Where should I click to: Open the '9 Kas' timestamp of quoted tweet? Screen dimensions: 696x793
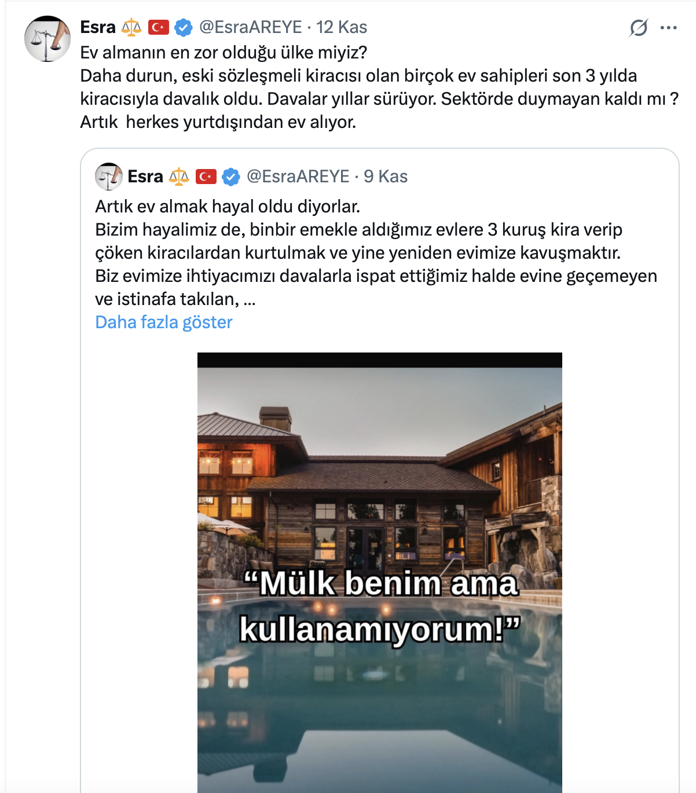click(x=386, y=177)
